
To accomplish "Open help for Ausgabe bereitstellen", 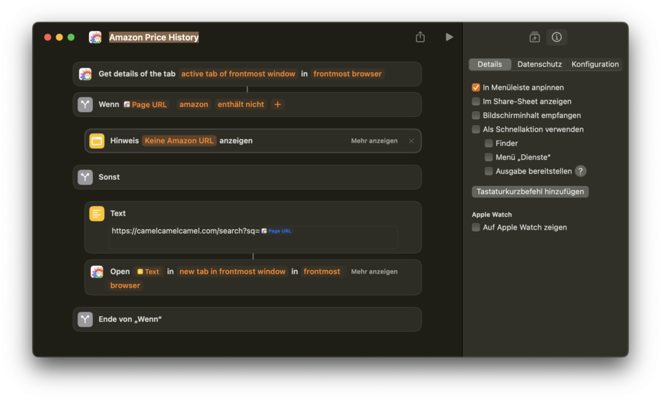I will (x=580, y=171).
